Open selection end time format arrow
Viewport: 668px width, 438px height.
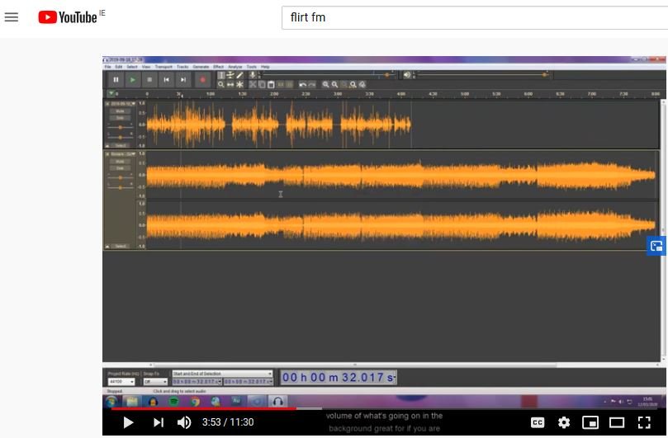coord(271,381)
